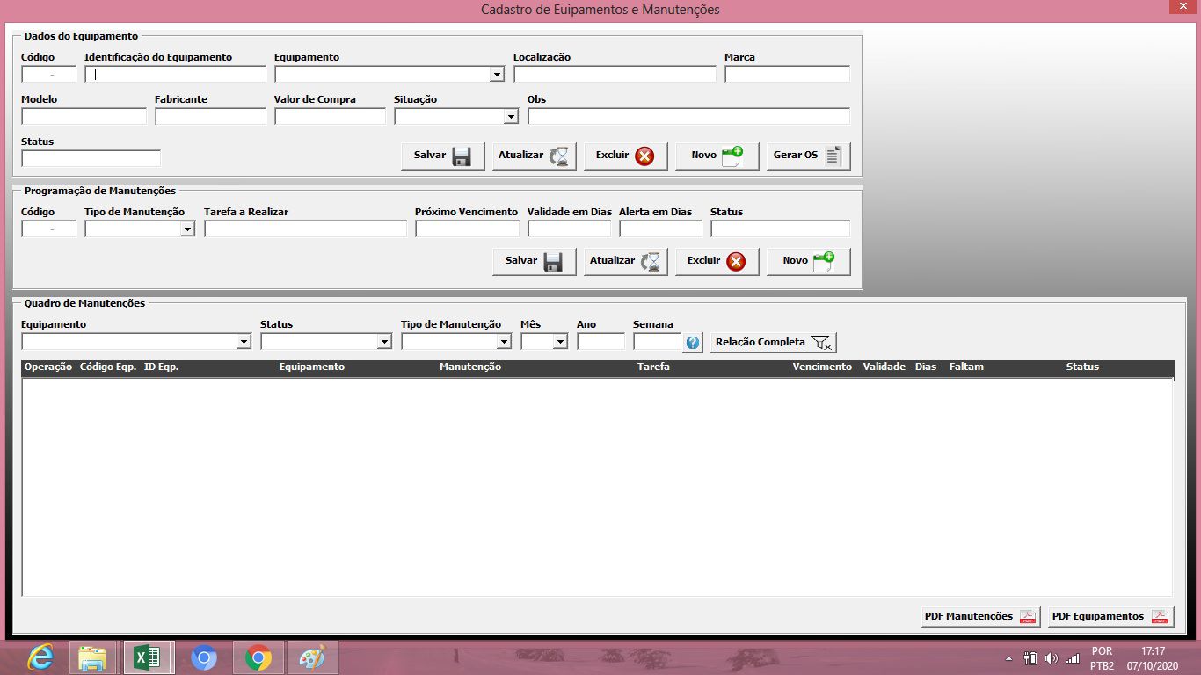Open the Equipamento dropdown in Dados do Equipamento
1201x675 pixels.
497,75
